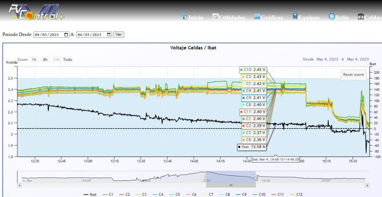Toggle the C7 series in legend
Viewport: 382px width, 197px height.
pos(208,194)
